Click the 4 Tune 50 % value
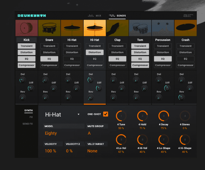205x170 pixels. click(121, 128)
